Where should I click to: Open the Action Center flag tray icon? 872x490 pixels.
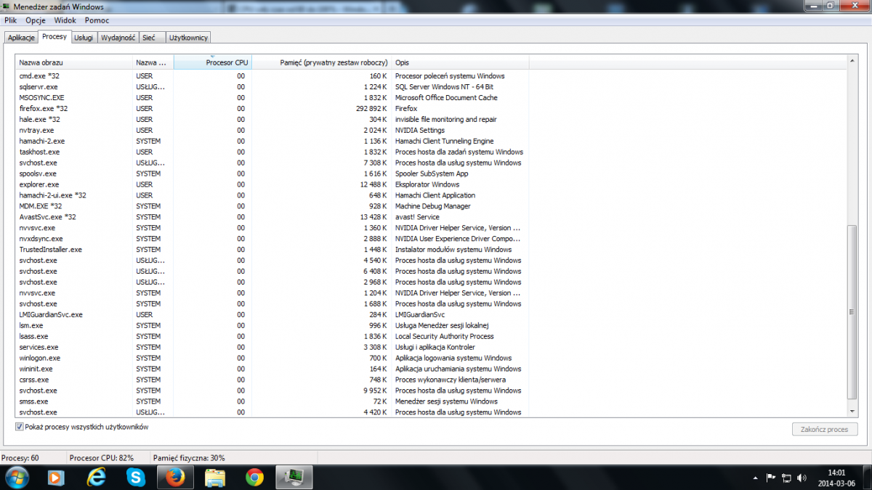(x=772, y=478)
